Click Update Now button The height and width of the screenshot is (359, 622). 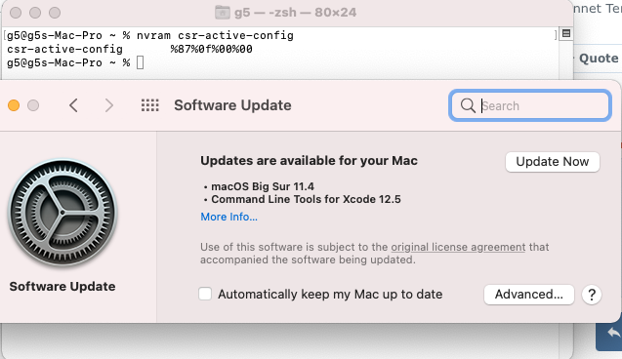click(553, 162)
